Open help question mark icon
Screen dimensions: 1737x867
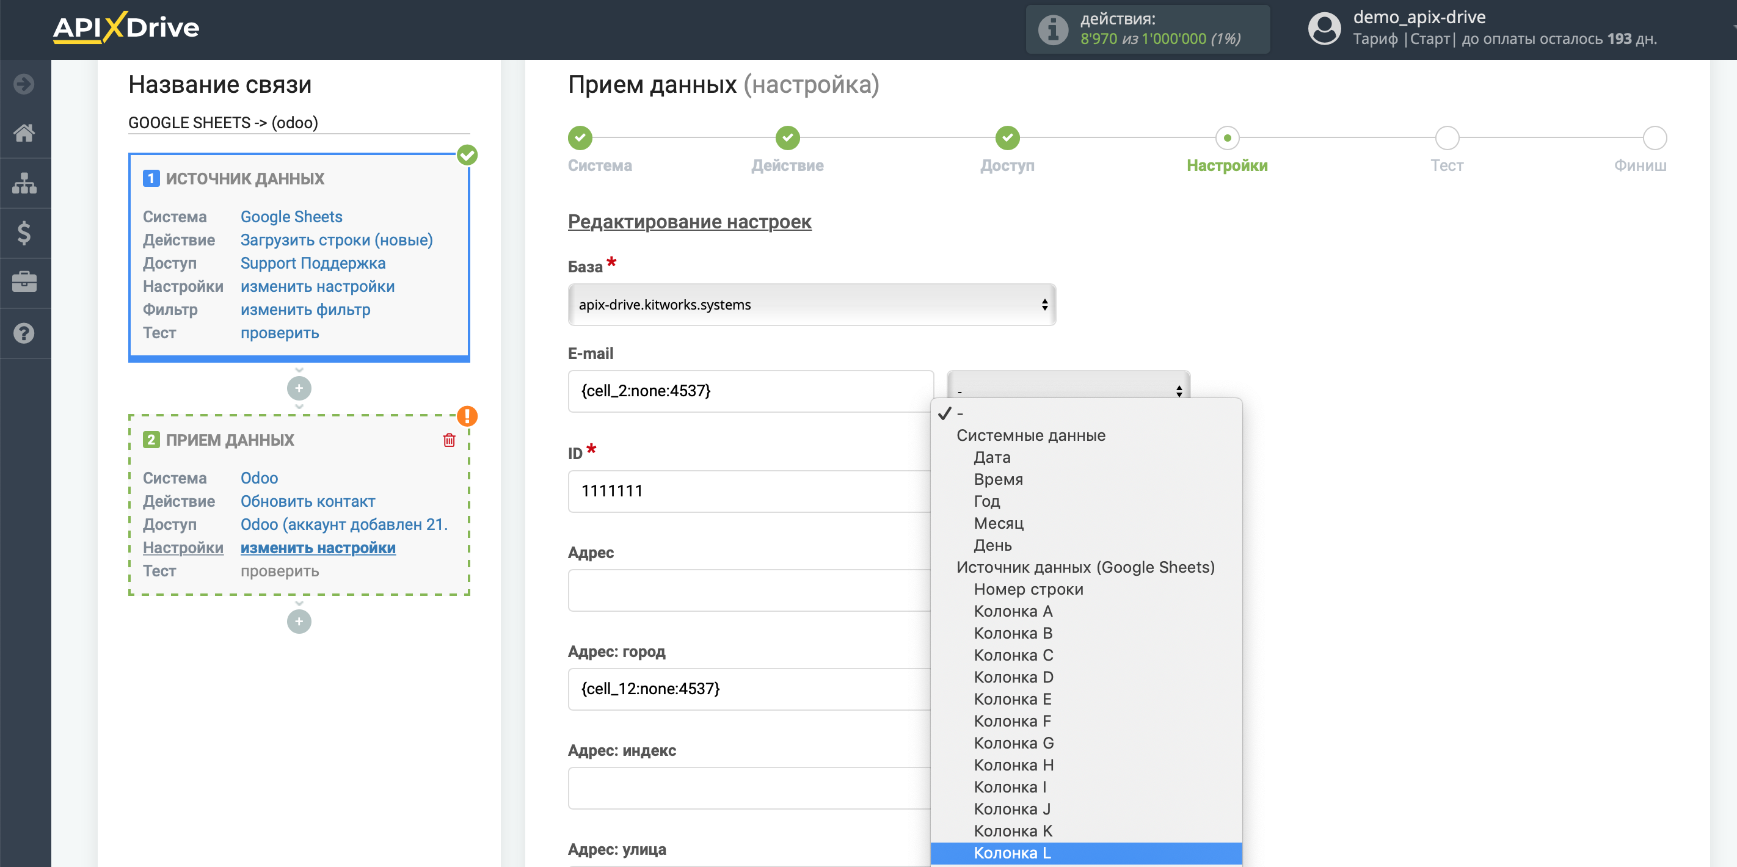click(x=24, y=332)
